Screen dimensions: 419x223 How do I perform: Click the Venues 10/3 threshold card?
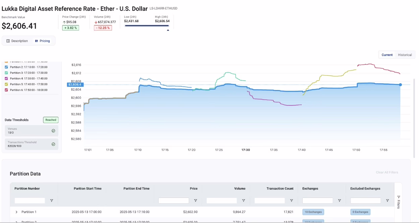click(x=32, y=131)
